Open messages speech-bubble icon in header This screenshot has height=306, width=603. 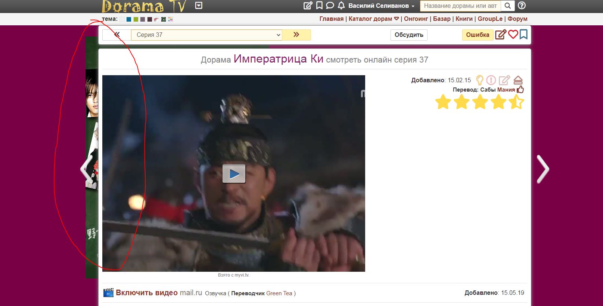pyautogui.click(x=330, y=6)
